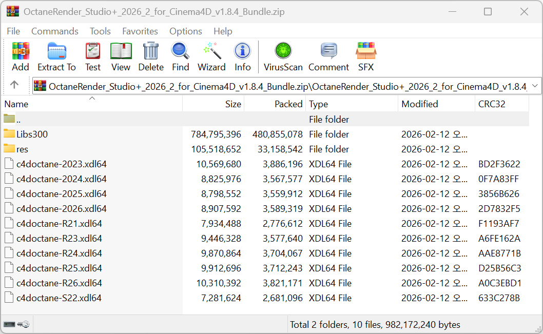
Task: Go up one folder level arrow
Action: point(14,85)
